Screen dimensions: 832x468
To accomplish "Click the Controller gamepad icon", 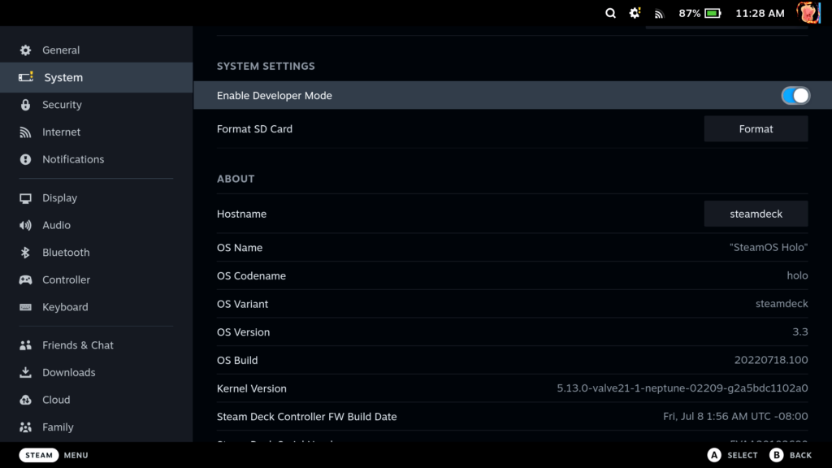I will (x=26, y=279).
